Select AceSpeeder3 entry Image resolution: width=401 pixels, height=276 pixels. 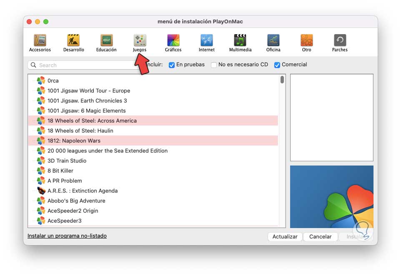point(153,221)
